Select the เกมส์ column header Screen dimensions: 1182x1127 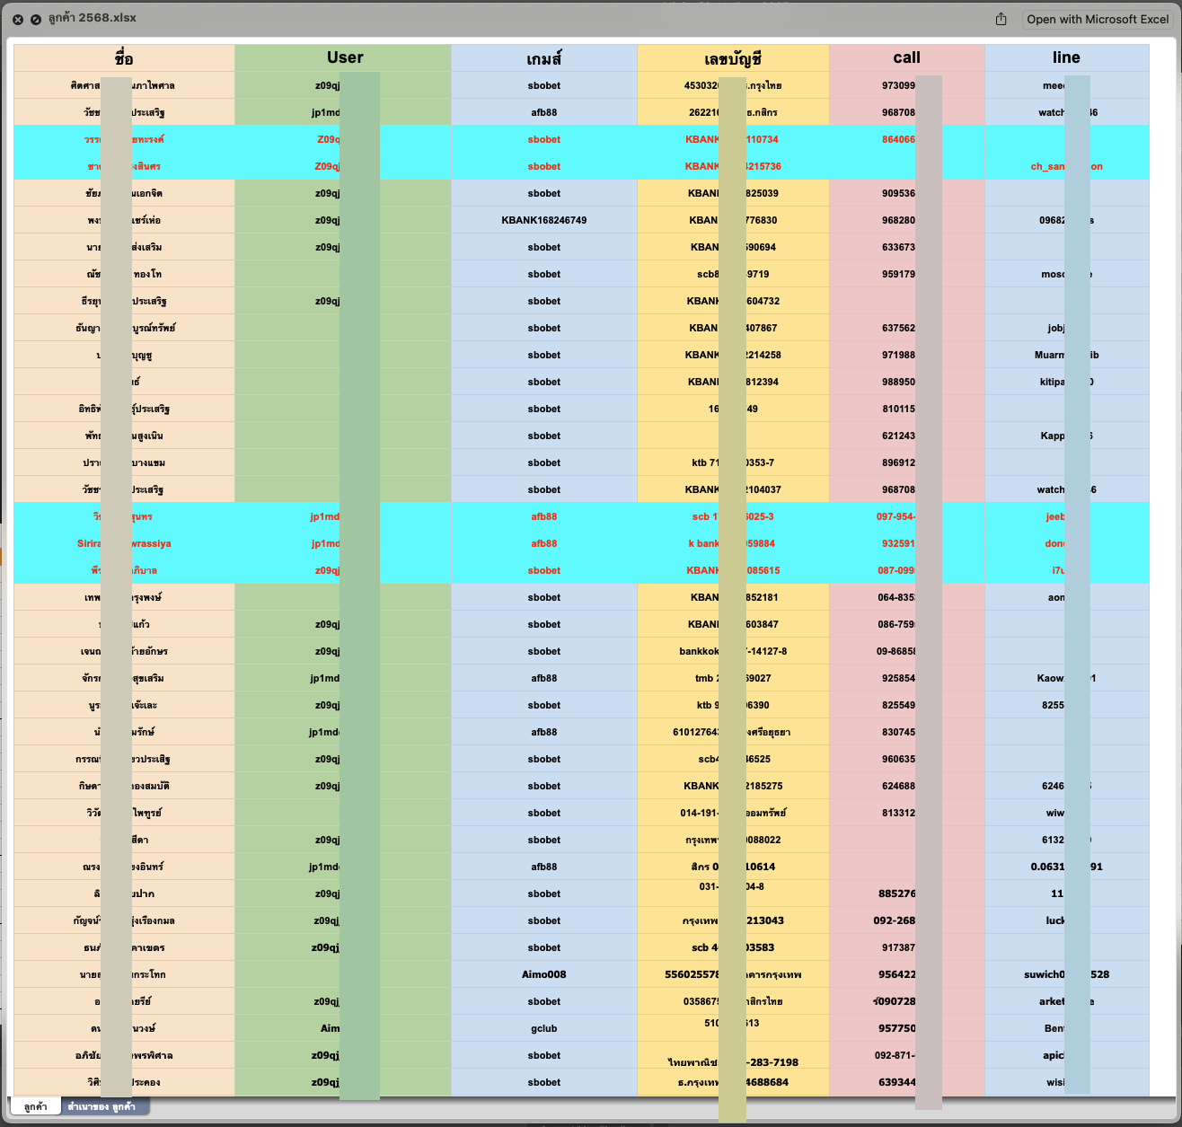[544, 58]
